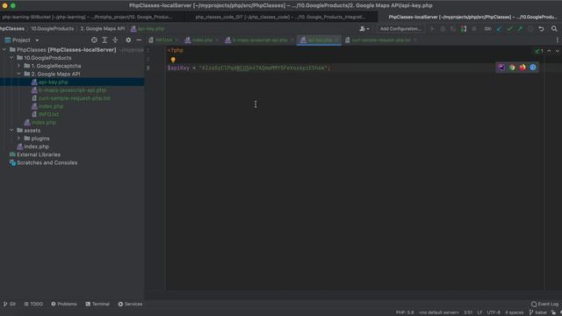Expand the plugins folder

pos(18,139)
